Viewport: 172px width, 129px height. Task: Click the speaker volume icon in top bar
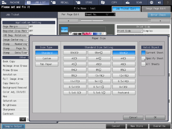tap(159, 2)
